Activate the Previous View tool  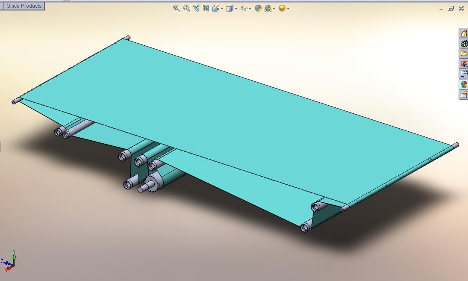196,7
